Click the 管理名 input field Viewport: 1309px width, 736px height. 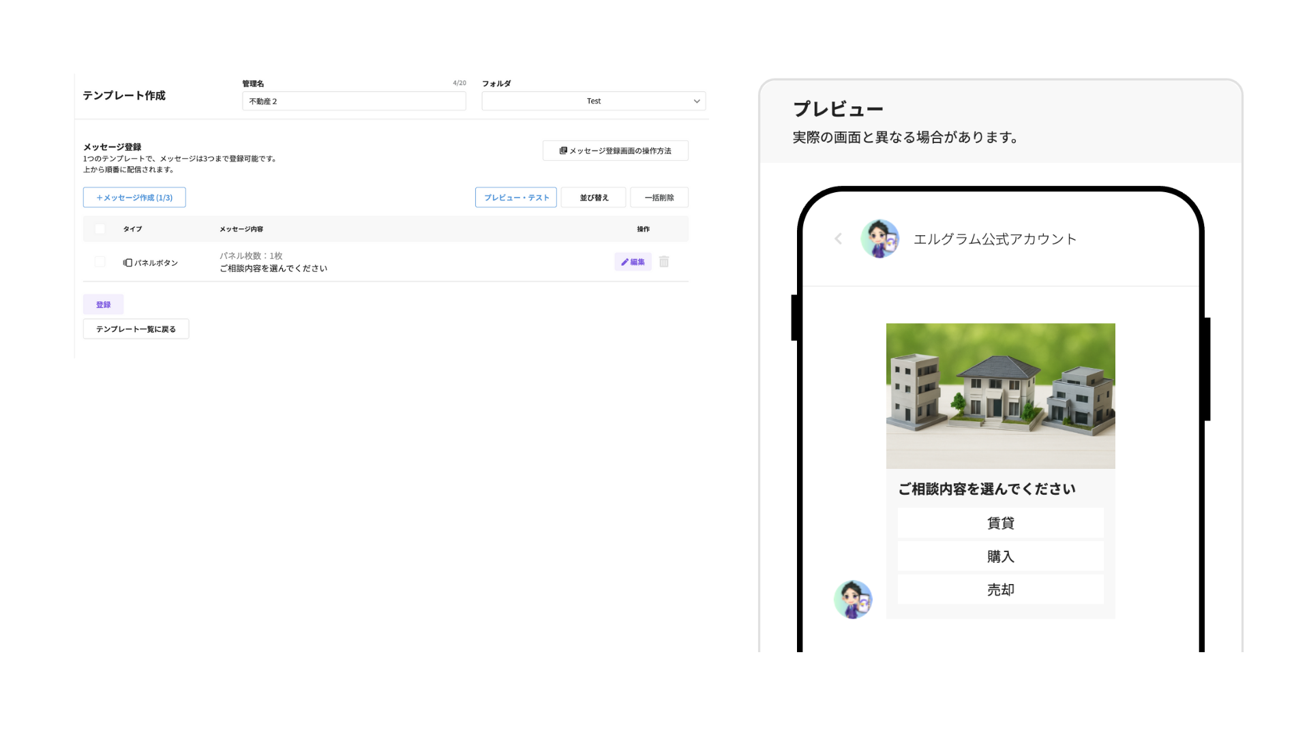pyautogui.click(x=354, y=101)
